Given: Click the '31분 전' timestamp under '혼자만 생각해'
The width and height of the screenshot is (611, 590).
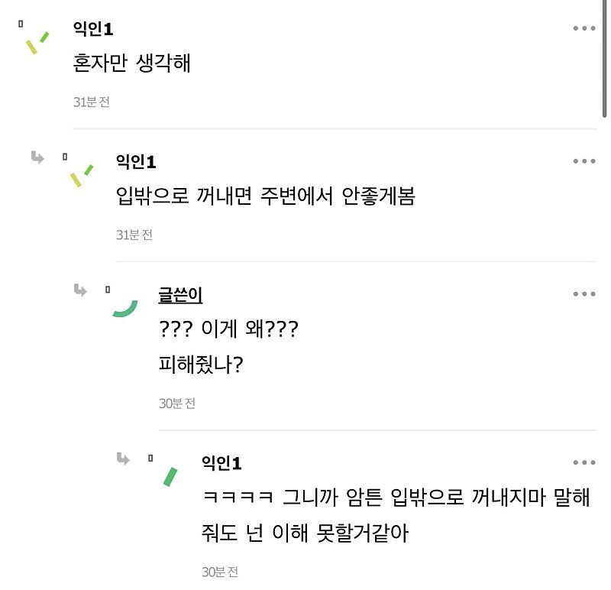Looking at the screenshot, I should pos(91,102).
